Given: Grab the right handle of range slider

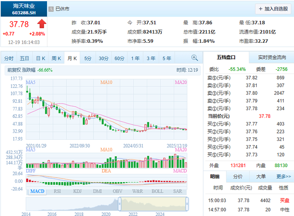Looking at the screenshot, I should [187, 204].
